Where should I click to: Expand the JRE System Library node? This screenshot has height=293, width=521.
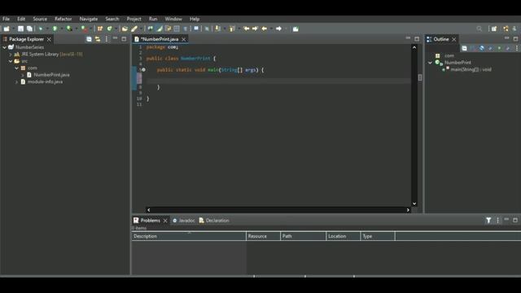(x=11, y=55)
